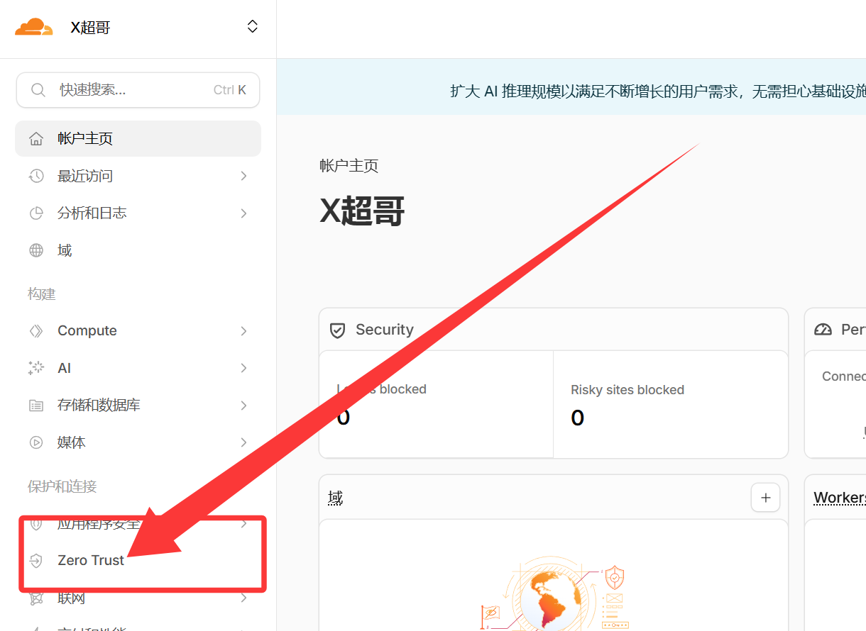
Task: Click the magnifier icon in search box
Action: coord(38,90)
